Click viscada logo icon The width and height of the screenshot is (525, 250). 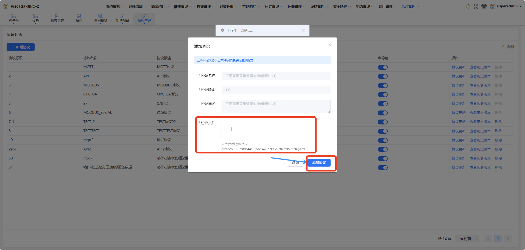click(x=6, y=6)
